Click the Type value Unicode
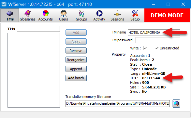 click(x=149, y=69)
